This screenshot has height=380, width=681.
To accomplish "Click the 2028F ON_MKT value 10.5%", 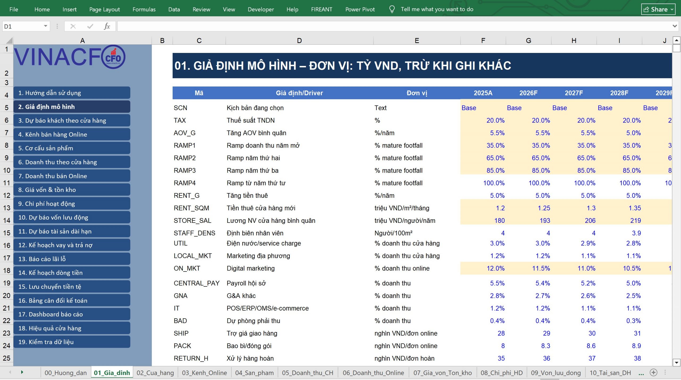I will 619,268.
